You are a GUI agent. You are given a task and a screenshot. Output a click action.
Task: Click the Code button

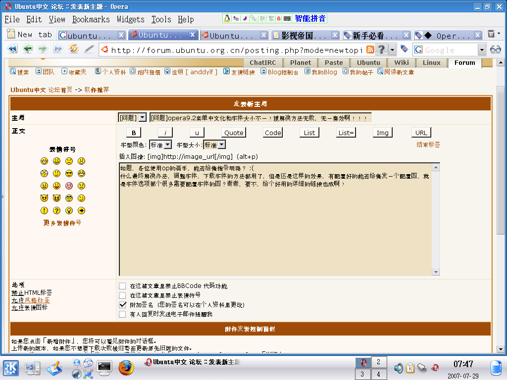pyautogui.click(x=273, y=133)
